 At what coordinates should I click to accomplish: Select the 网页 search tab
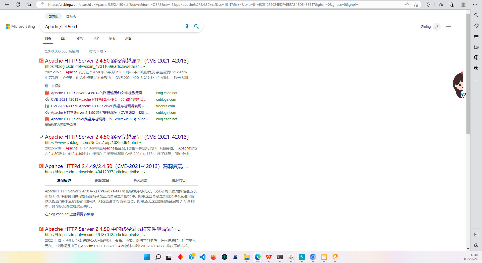click(x=48, y=38)
